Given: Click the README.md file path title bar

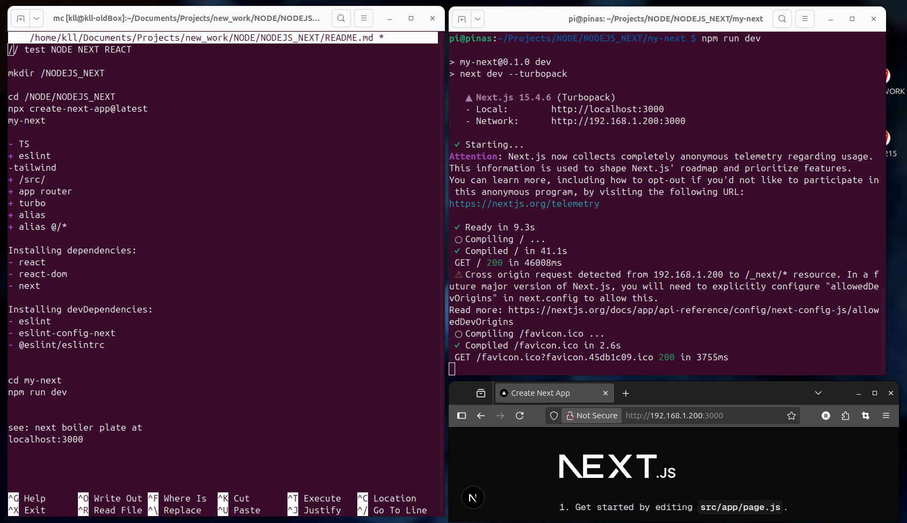Looking at the screenshot, I should click(223, 38).
